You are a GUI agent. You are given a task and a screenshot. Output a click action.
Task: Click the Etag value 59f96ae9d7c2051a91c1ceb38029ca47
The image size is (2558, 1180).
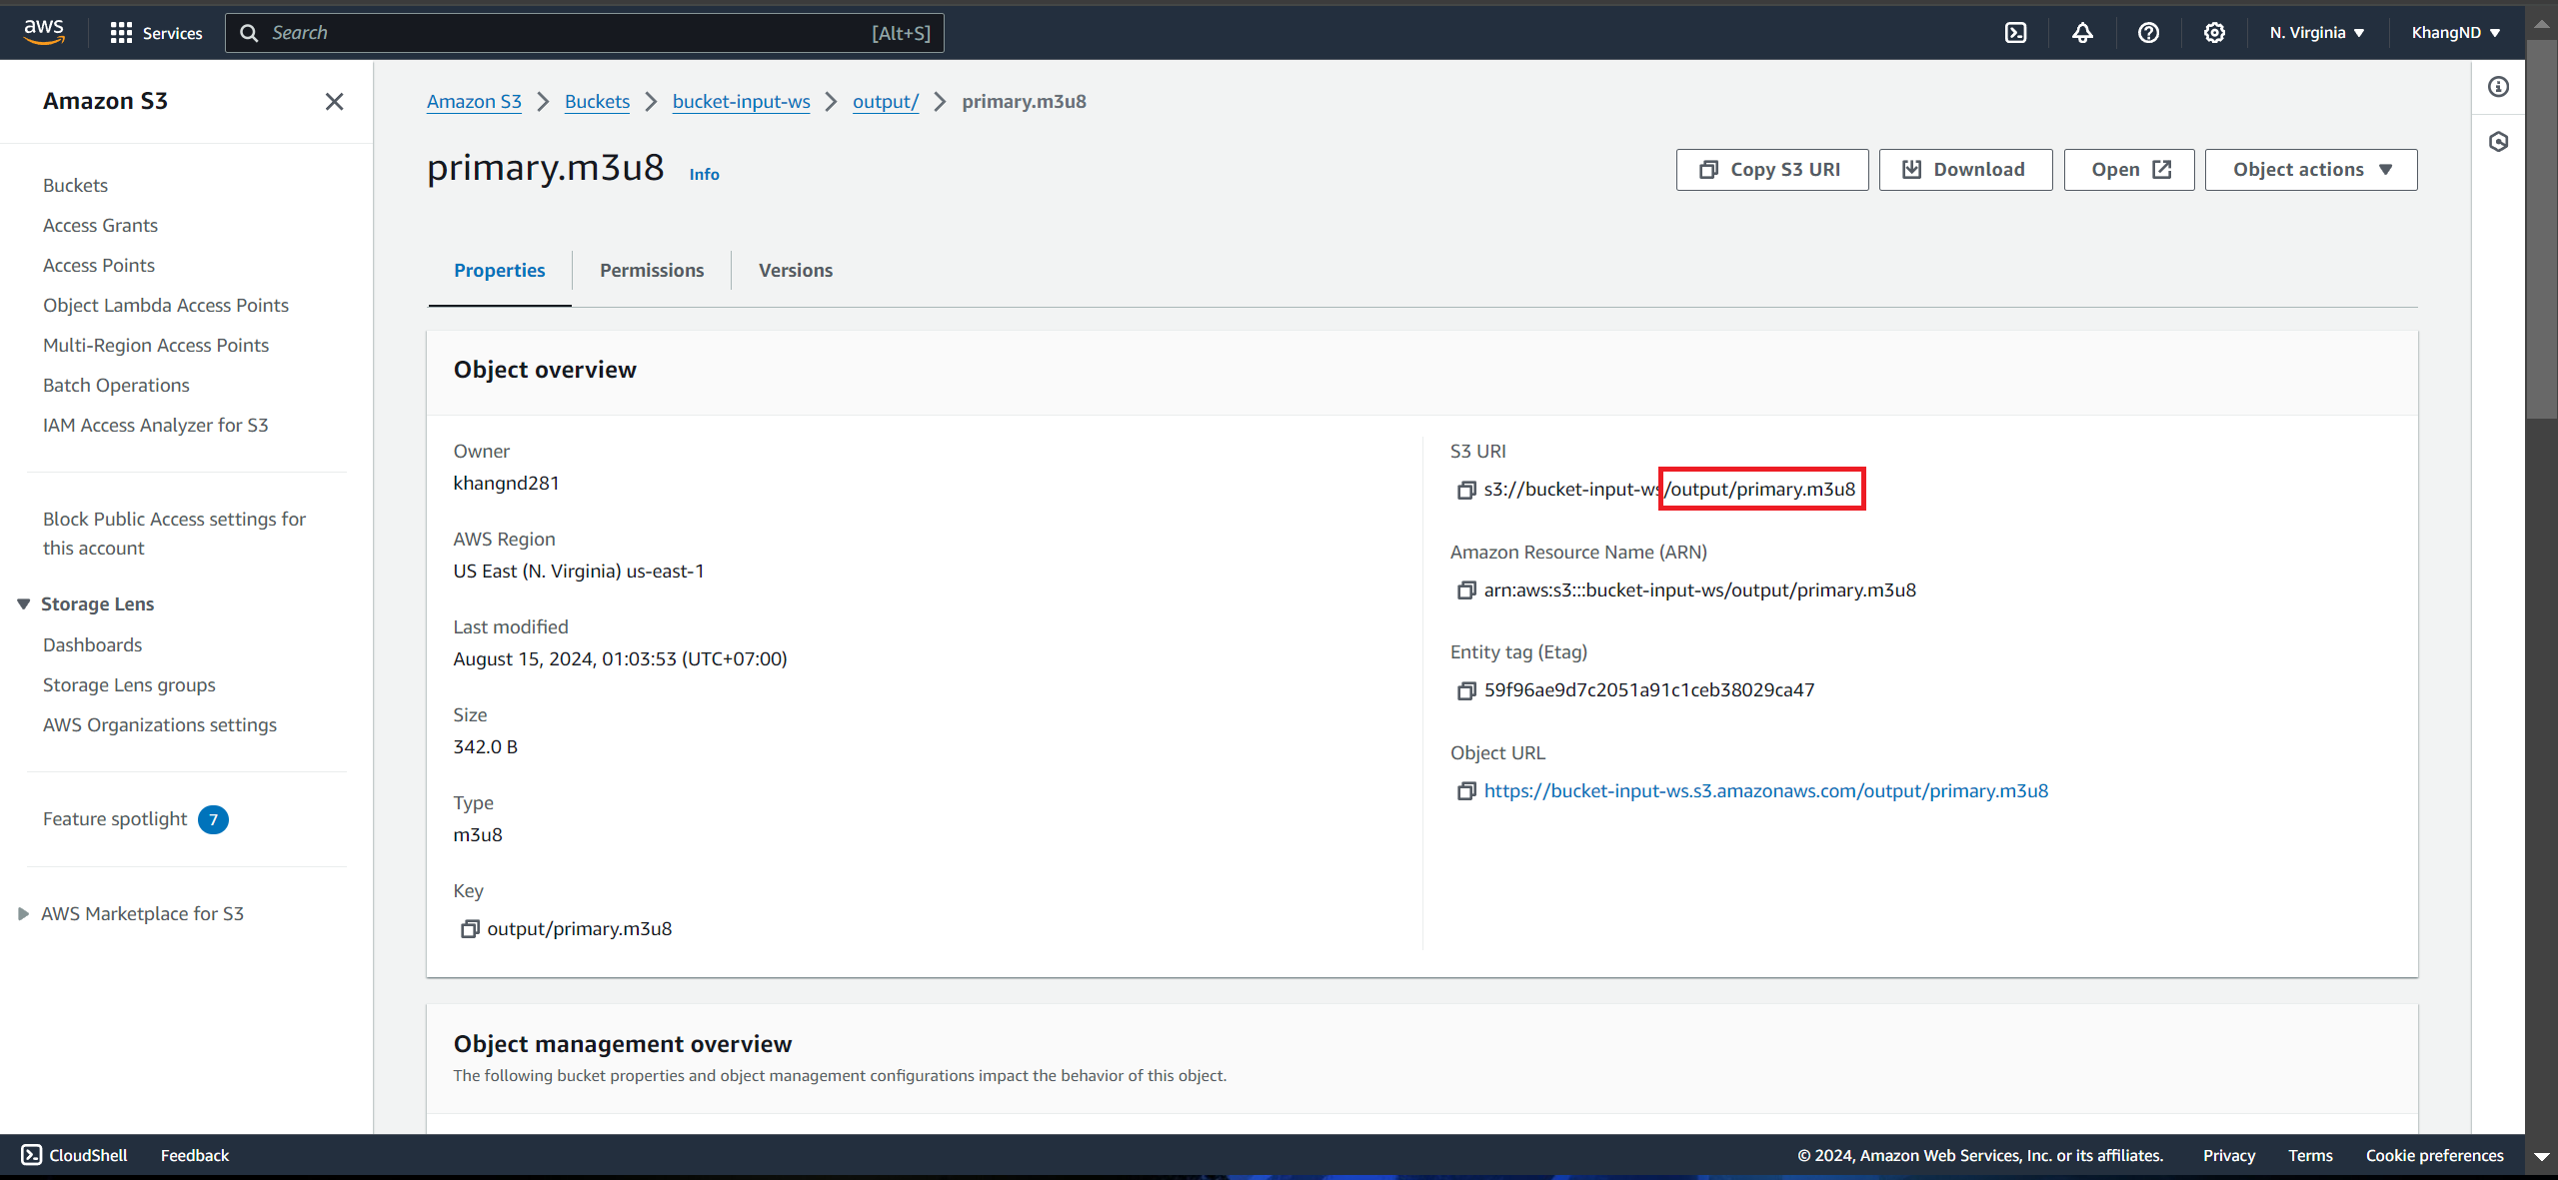click(1649, 690)
